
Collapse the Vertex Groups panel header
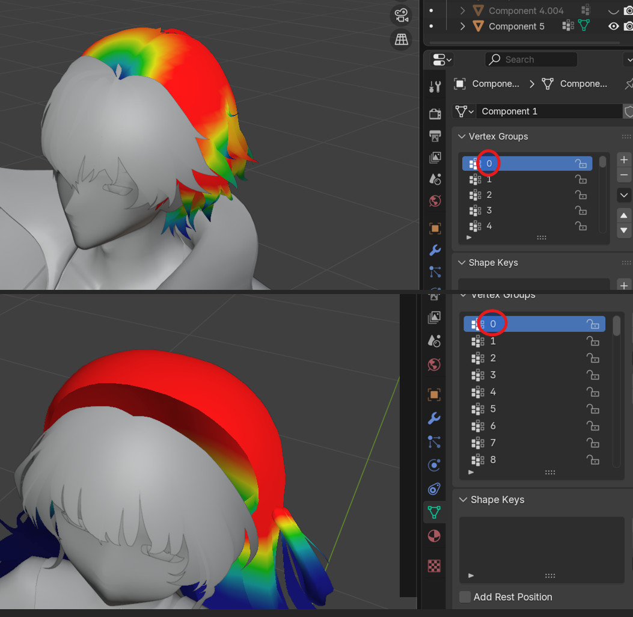click(499, 137)
